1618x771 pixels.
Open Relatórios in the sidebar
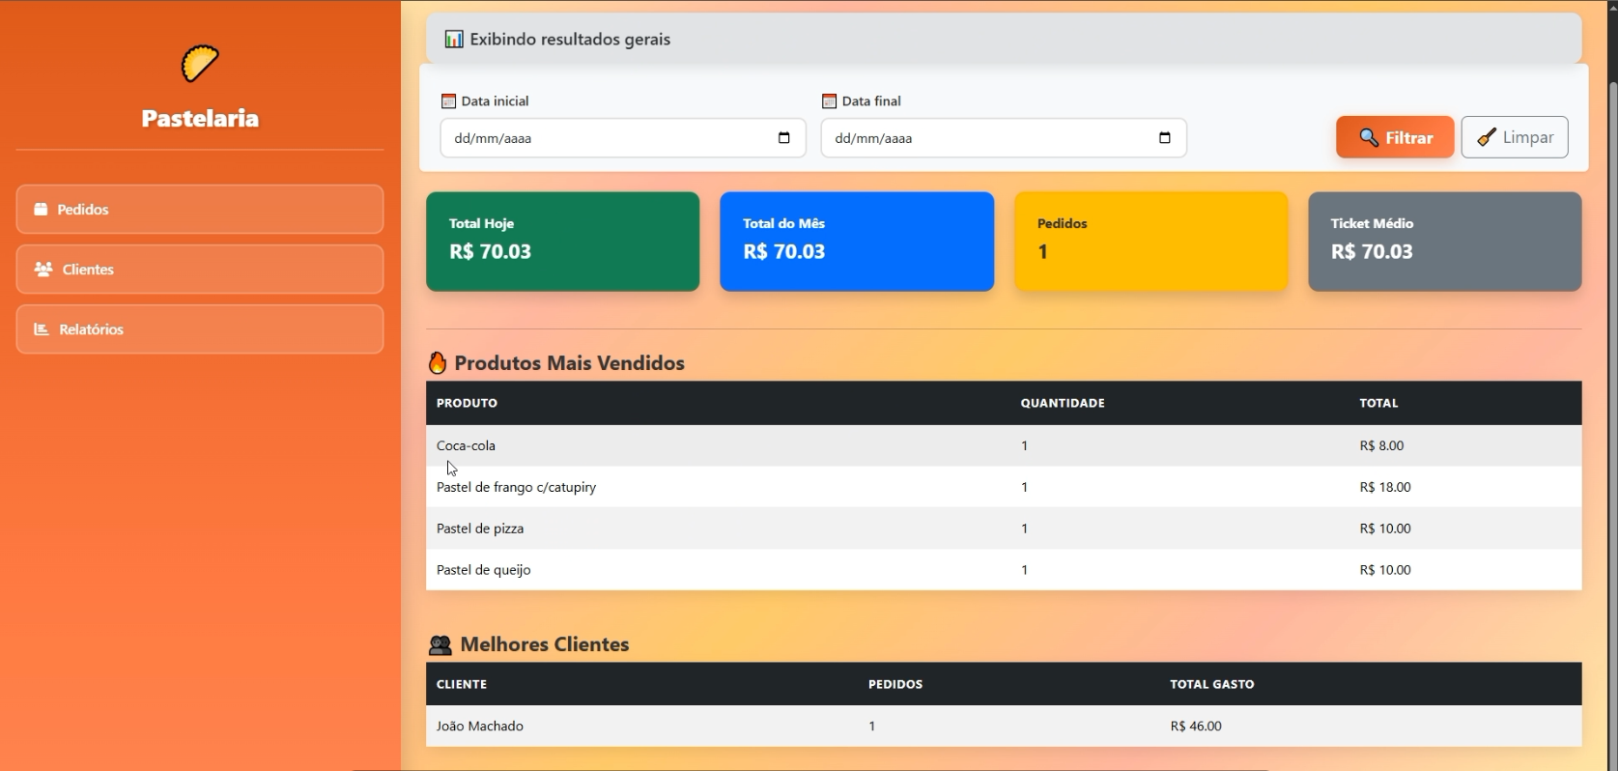(x=200, y=329)
